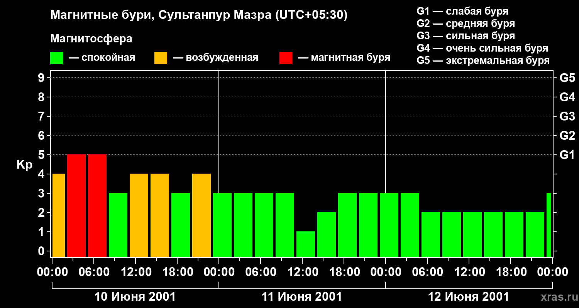The width and height of the screenshot is (579, 308).
Task: Click the first red Kp 5 bar on 10 June
Action: (x=76, y=206)
